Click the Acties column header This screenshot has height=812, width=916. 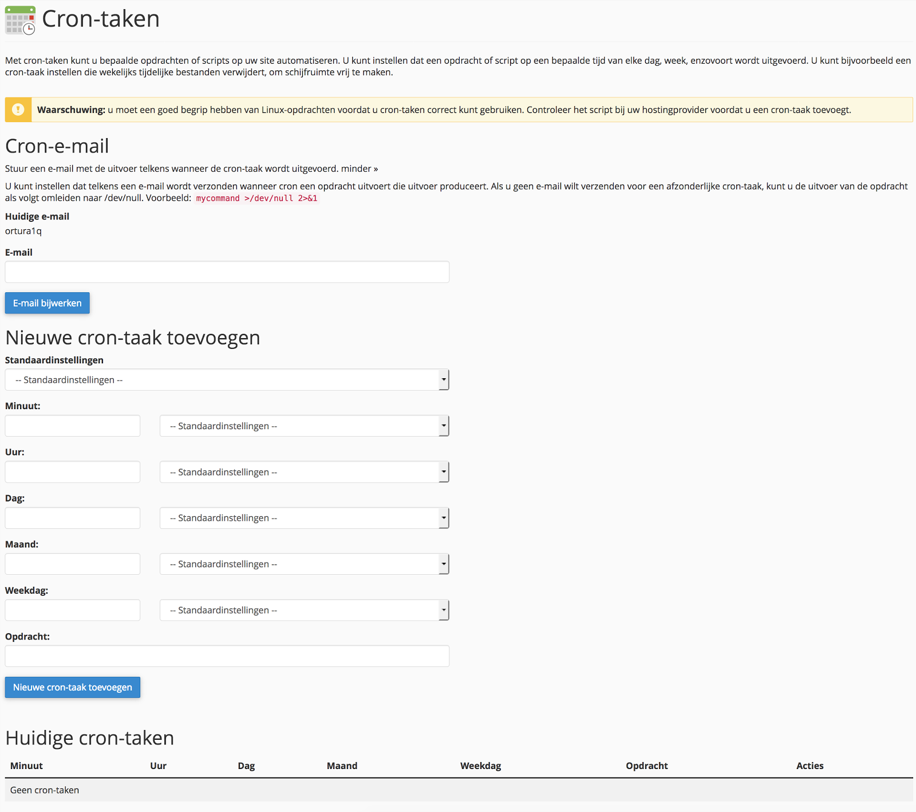coord(810,766)
